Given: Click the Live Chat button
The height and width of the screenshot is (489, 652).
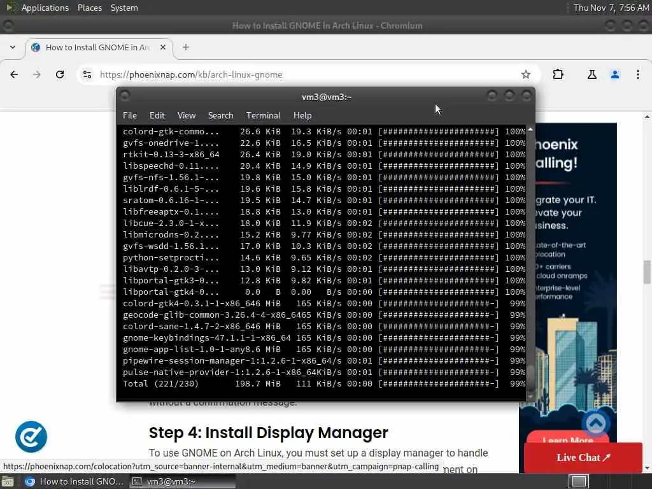Looking at the screenshot, I should pos(583,457).
